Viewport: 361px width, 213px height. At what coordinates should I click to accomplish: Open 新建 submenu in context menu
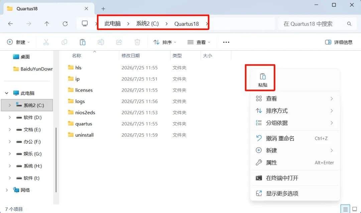pos(295,151)
